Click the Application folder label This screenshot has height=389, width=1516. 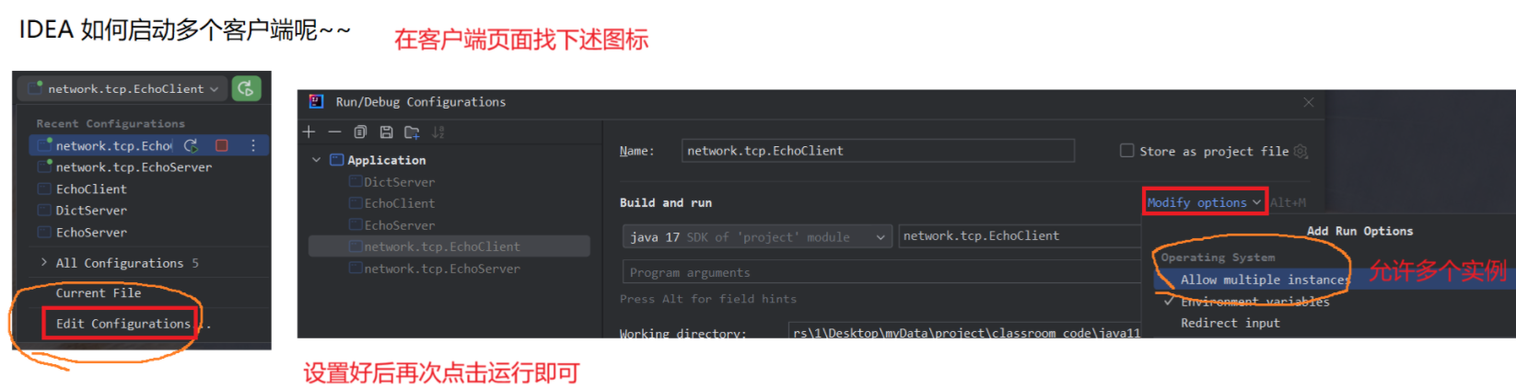click(386, 160)
